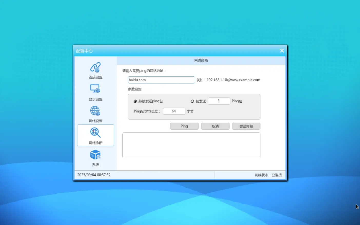The height and width of the screenshot is (225, 360).
Task: Click the Ping包字节长度 label
Action: click(147, 111)
